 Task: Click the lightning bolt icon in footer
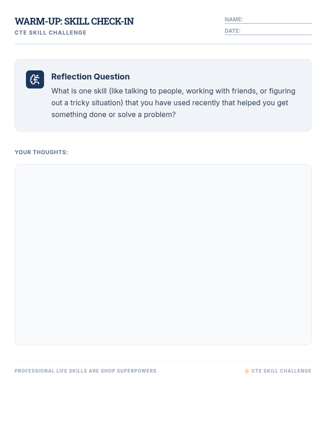pyautogui.click(x=247, y=371)
